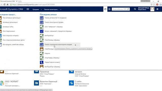
Task: Open Вопрос, связанный с продуктом (образец) record
Action: click(58, 31)
